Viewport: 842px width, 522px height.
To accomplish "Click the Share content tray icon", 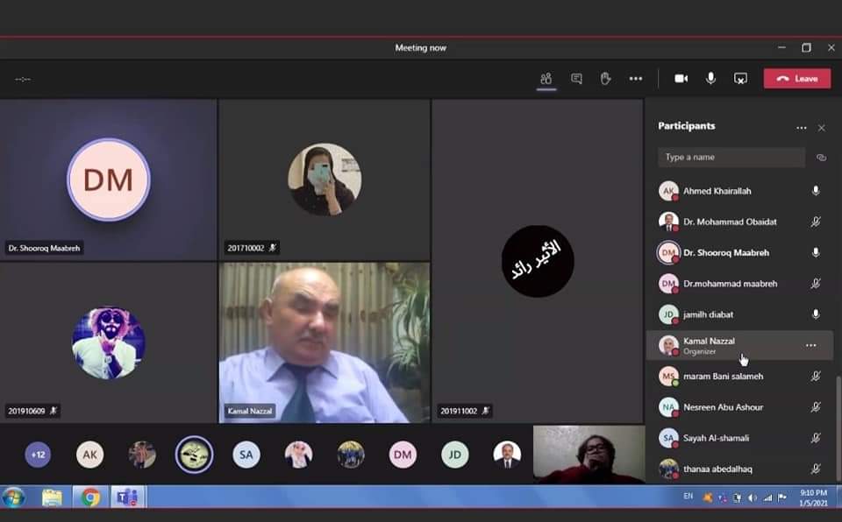I will click(740, 79).
